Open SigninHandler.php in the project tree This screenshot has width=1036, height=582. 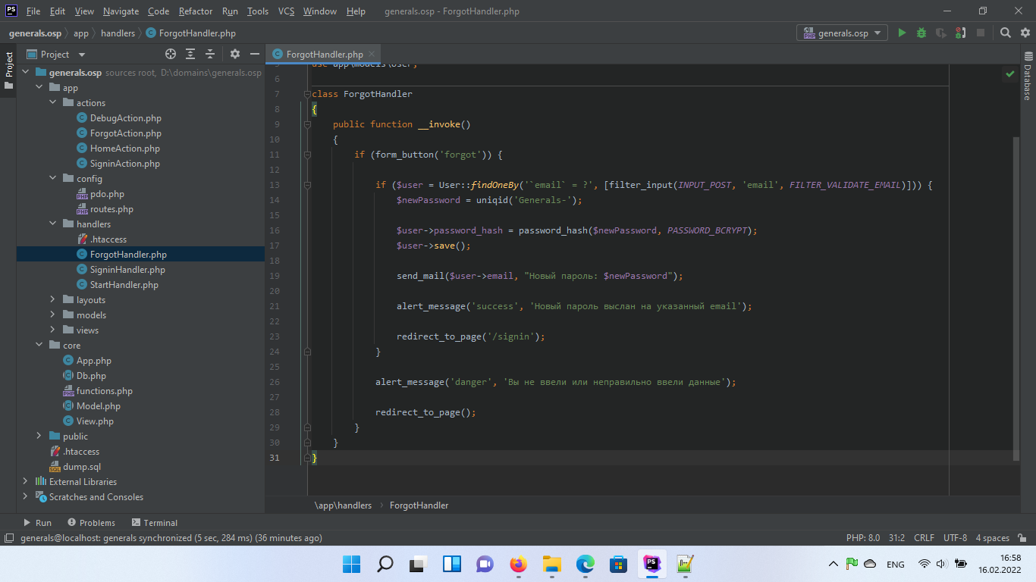pos(127,270)
